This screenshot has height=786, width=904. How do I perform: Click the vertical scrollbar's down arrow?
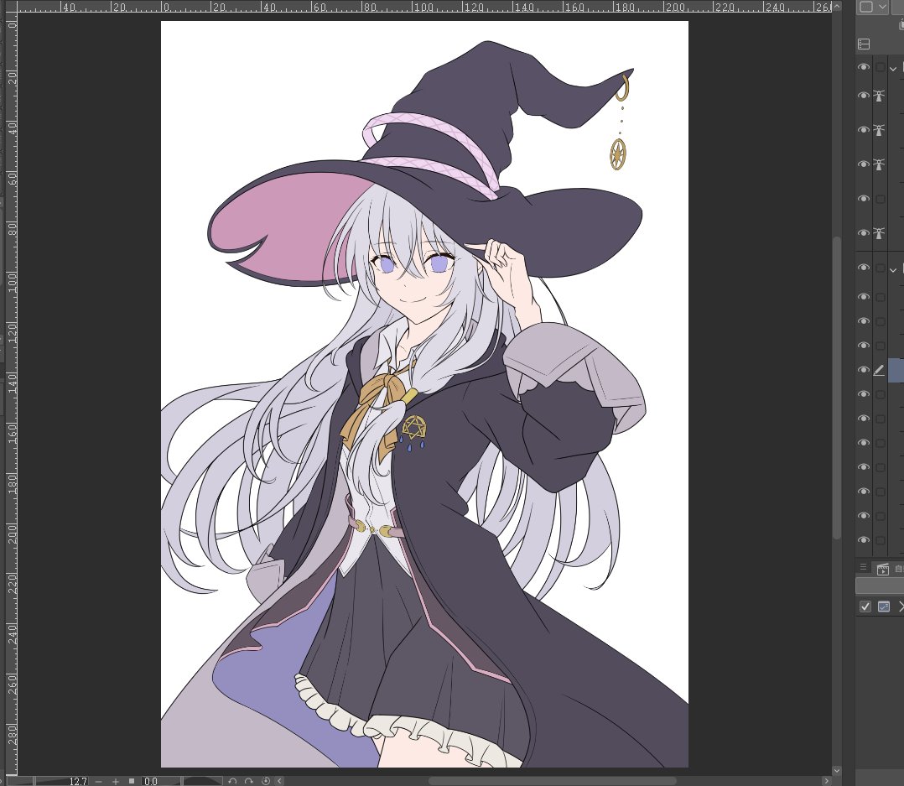pyautogui.click(x=837, y=770)
